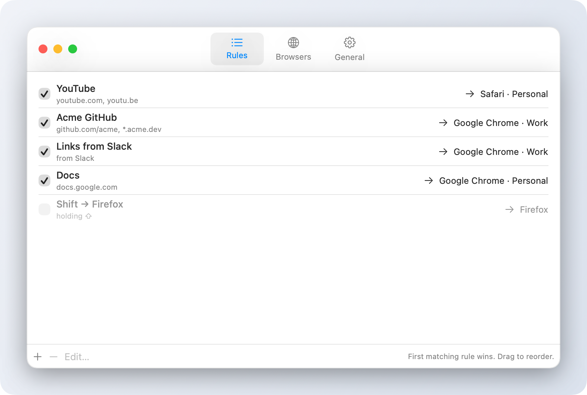Click Links from Slack's Google Chrome · Work target
587x395 pixels.
pos(501,152)
